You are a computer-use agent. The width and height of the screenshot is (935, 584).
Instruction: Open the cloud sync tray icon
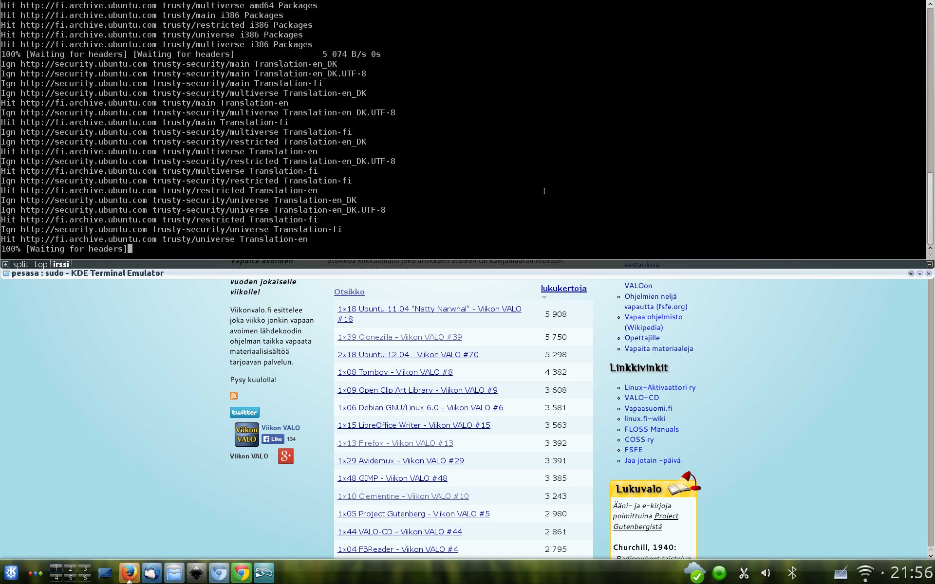[x=694, y=572]
